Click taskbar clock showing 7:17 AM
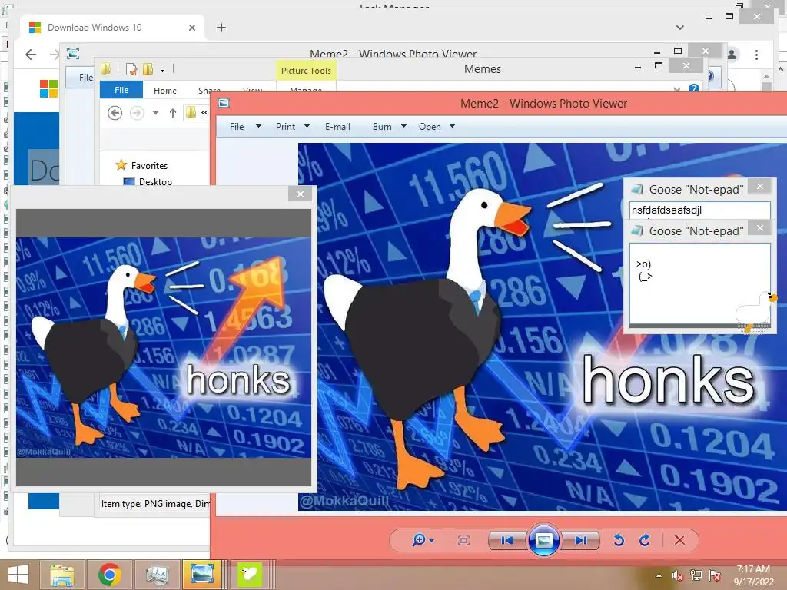The image size is (787, 590). (x=753, y=575)
